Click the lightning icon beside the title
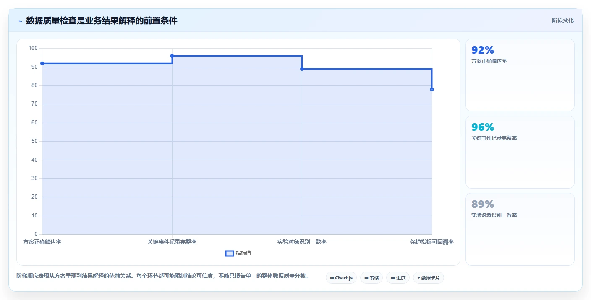591x300 pixels. click(x=20, y=21)
